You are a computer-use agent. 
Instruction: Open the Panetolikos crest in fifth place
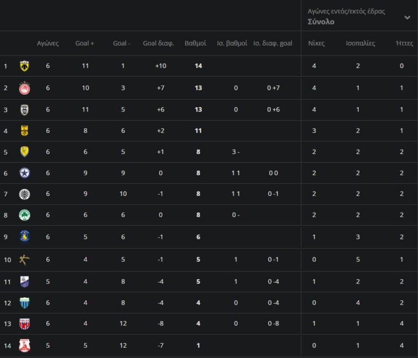pyautogui.click(x=24, y=152)
